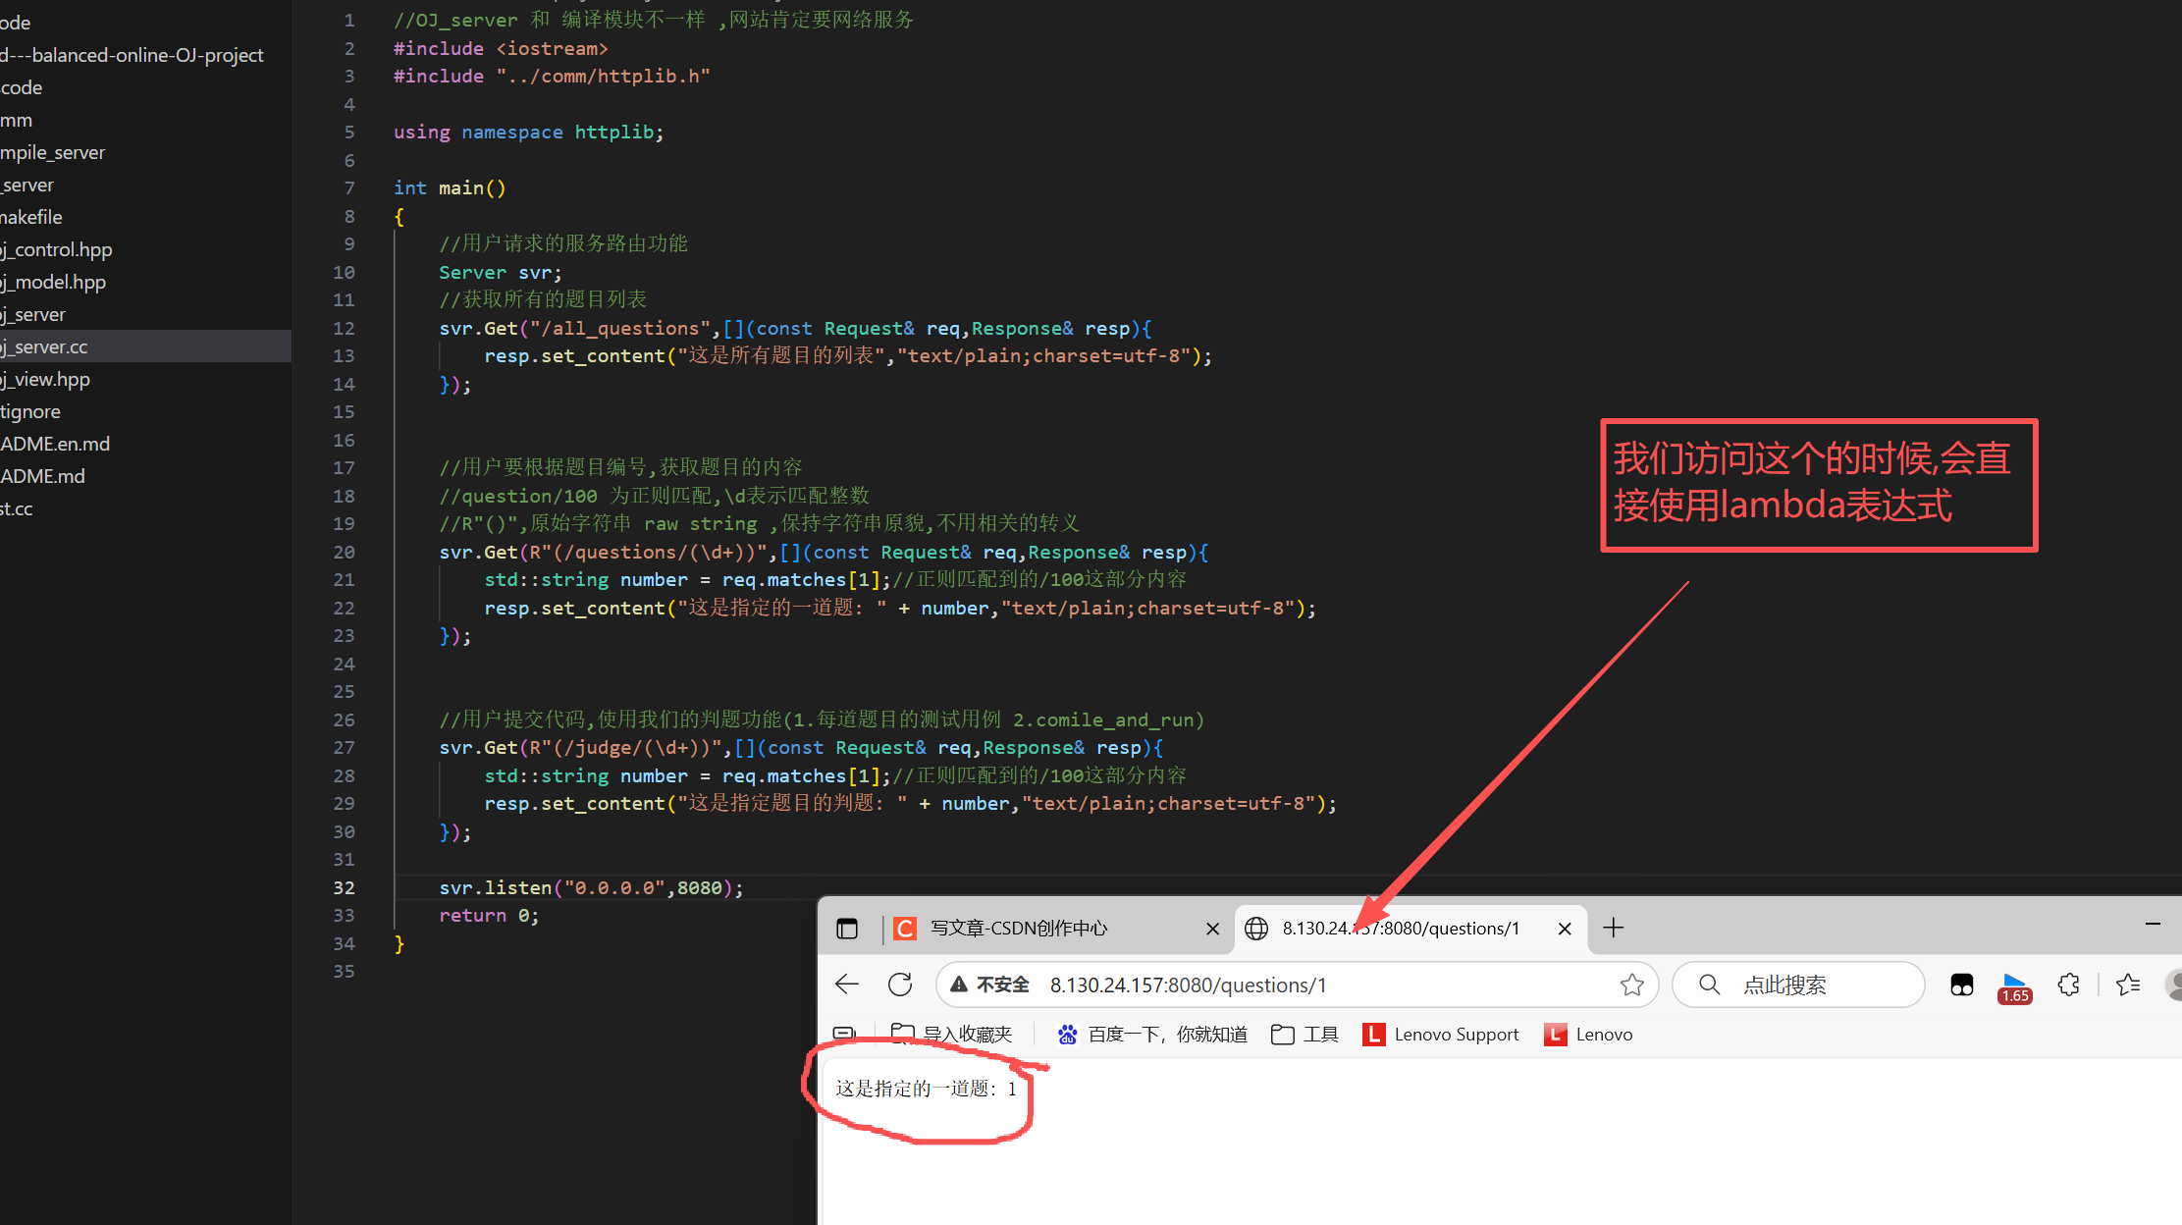Viewport: 2182px width, 1225px height.
Task: Refresh the browser page
Action: point(900,985)
